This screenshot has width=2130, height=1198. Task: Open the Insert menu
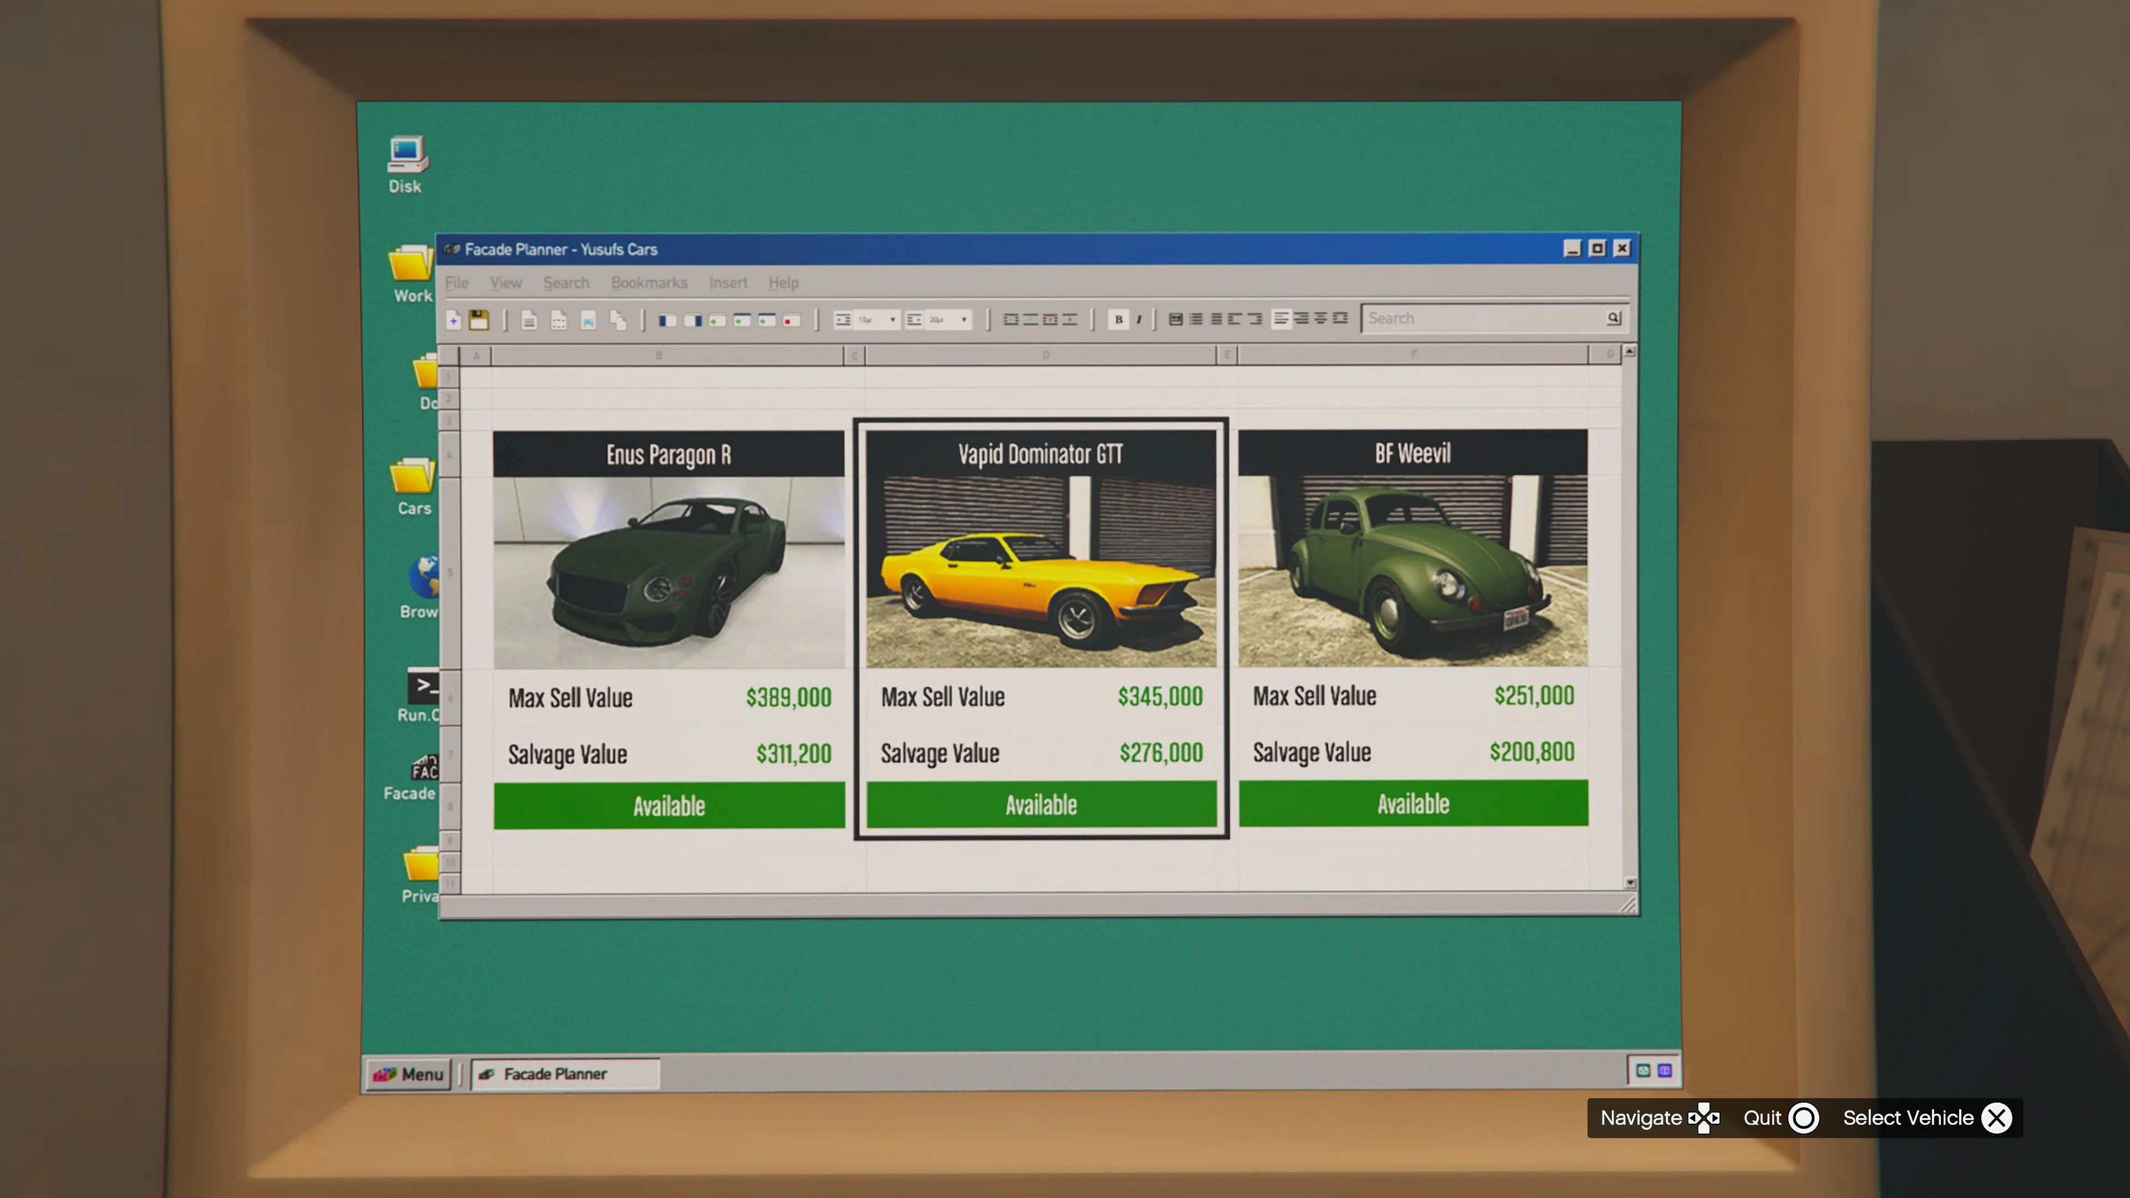click(728, 283)
